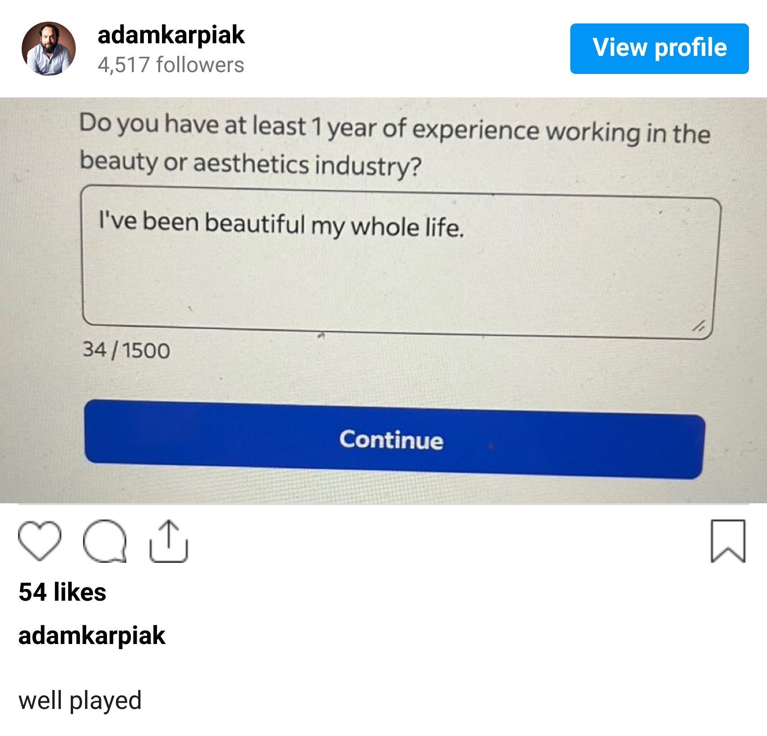The height and width of the screenshot is (736, 767).
Task: Click the 4,517 followers count
Action: (171, 66)
